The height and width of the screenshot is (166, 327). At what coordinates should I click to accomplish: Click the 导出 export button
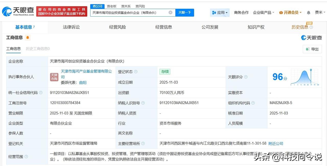click(312, 49)
